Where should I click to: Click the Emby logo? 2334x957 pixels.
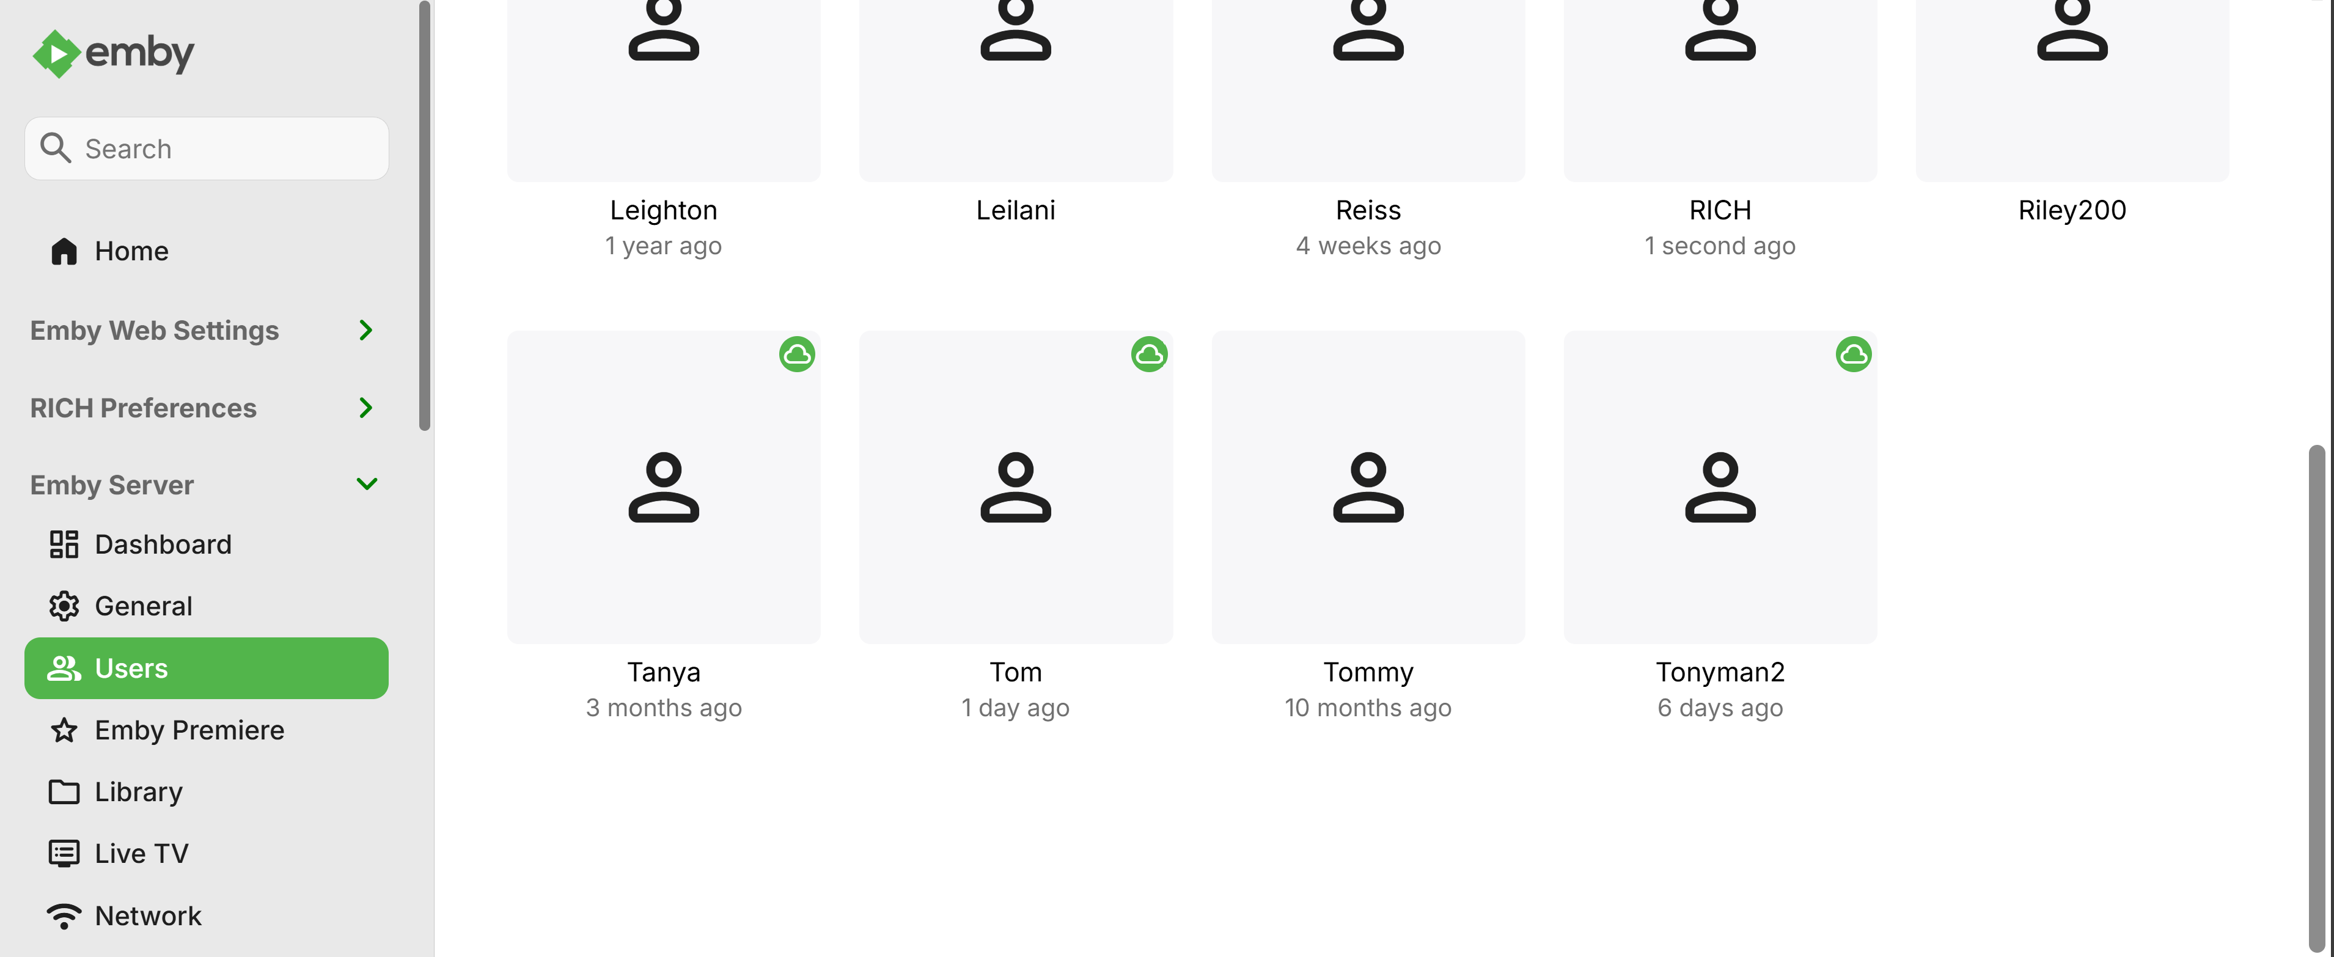pos(113,53)
